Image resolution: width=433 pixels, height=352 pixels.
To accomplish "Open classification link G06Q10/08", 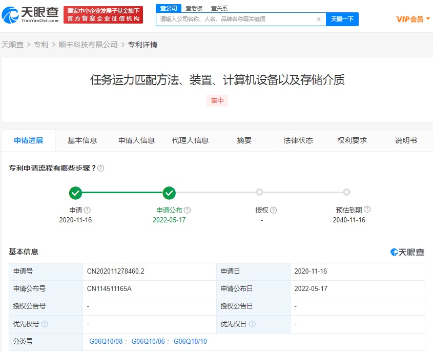I will [106, 342].
